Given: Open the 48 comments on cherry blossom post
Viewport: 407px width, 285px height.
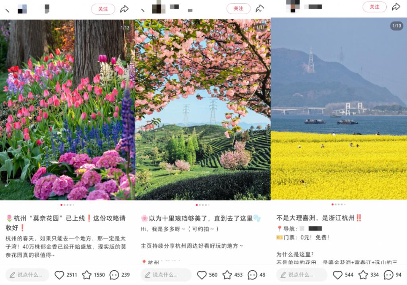Looking at the screenshot, I should pyautogui.click(x=252, y=275).
